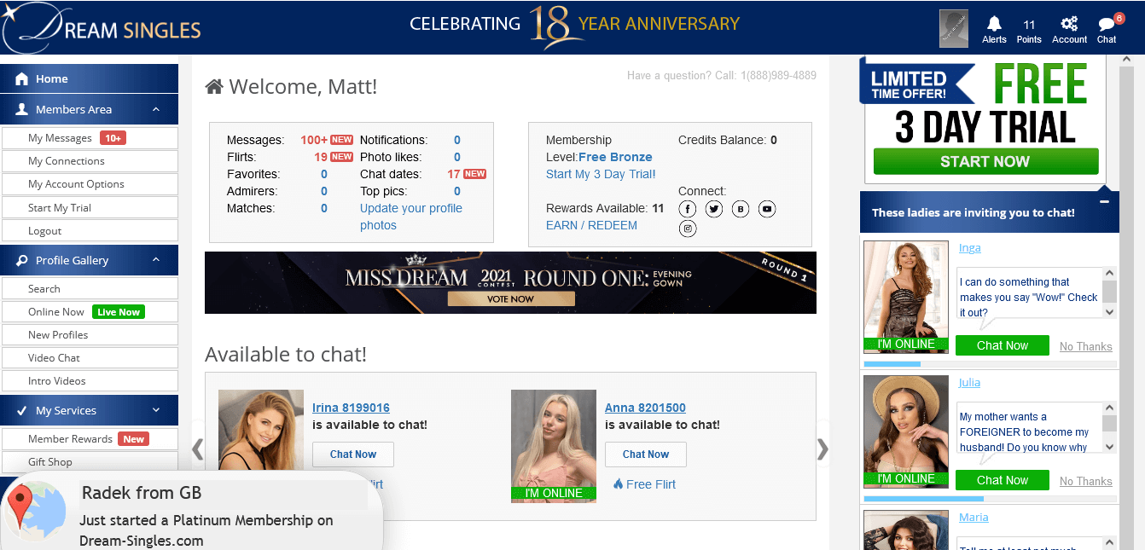Viewport: 1145px width, 550px height.
Task: Open the 17 new Chat dates count
Action: pos(454,174)
